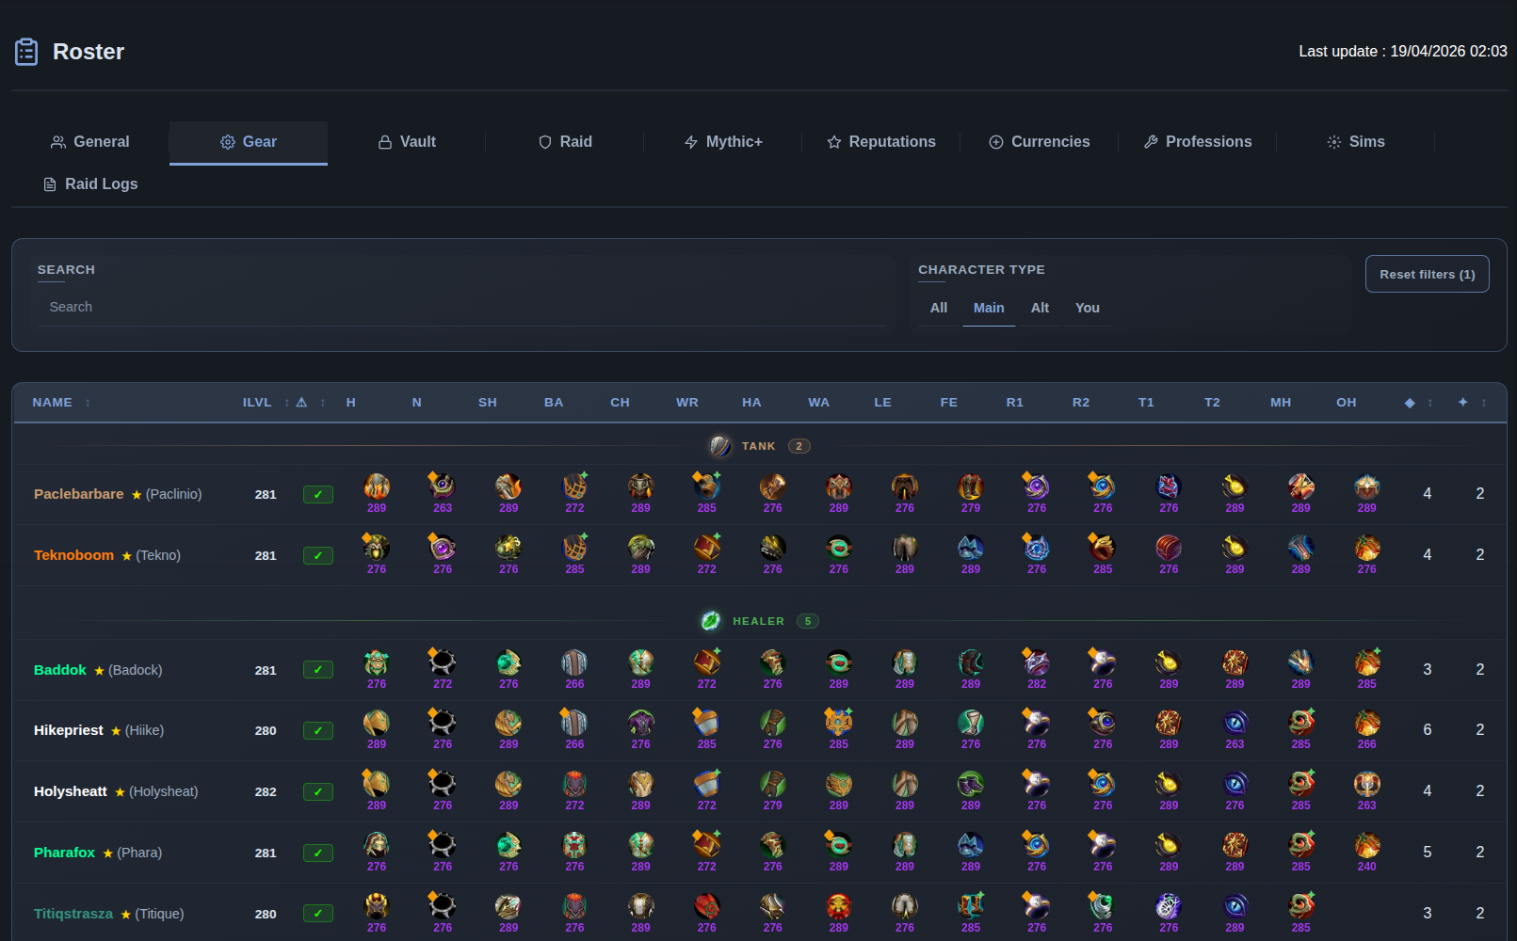The image size is (1517, 941).
Task: Click the Tank group count badge 2
Action: [x=799, y=446]
